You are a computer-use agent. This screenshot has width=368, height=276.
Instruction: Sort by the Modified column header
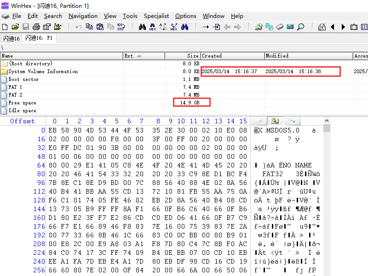tap(309, 56)
